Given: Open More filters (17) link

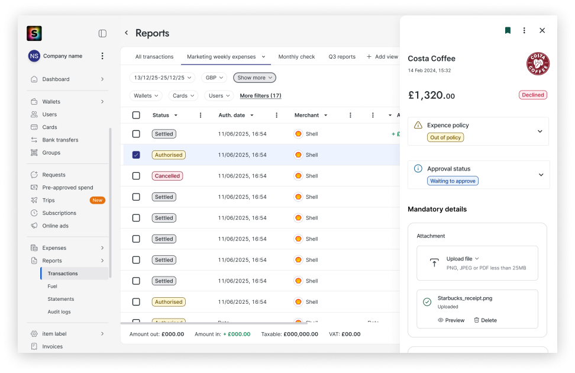Looking at the screenshot, I should point(260,95).
